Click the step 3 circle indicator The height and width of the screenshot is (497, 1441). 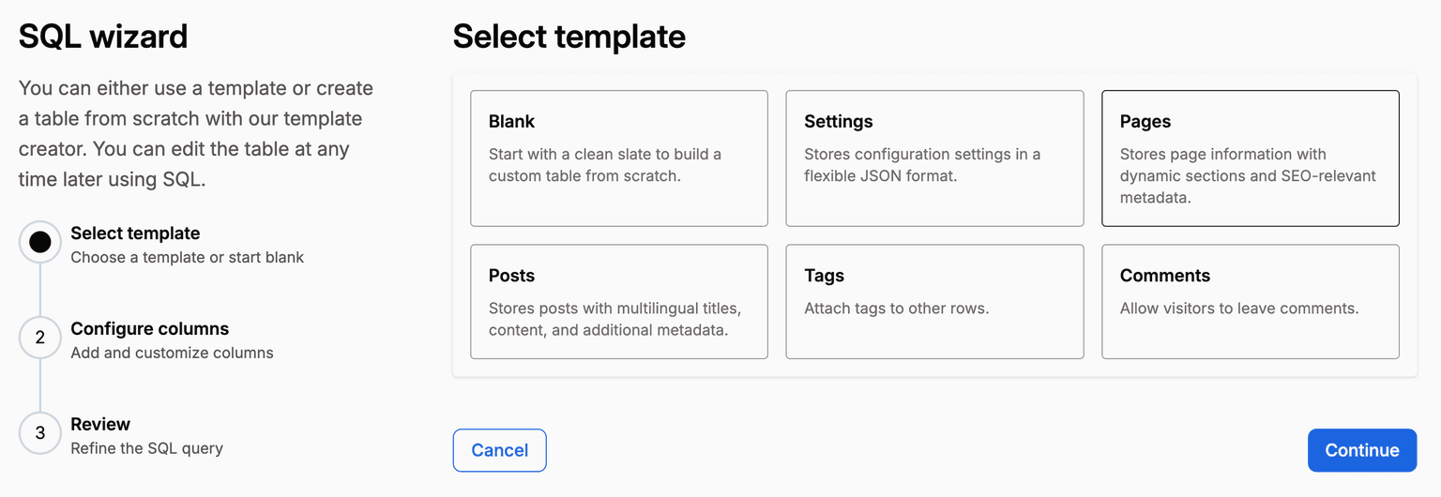pyautogui.click(x=39, y=433)
